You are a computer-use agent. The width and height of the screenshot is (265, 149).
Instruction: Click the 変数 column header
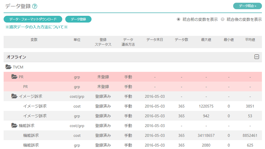(x=34, y=40)
